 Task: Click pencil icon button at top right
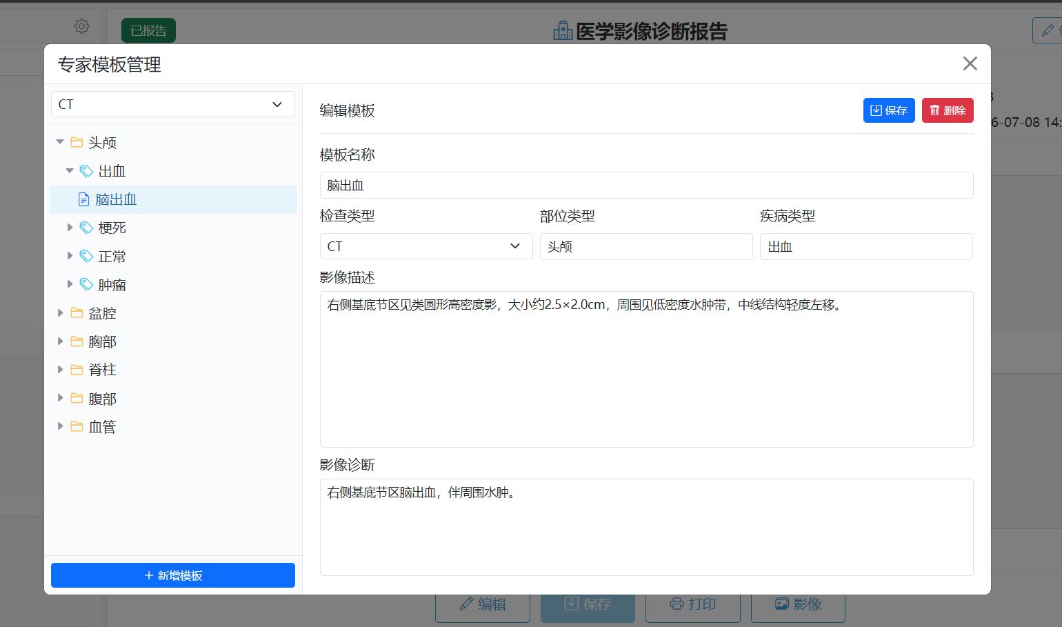[x=1047, y=30]
